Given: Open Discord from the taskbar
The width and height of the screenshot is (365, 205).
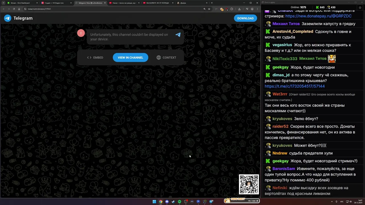Looking at the screenshot, I should coord(167,202).
